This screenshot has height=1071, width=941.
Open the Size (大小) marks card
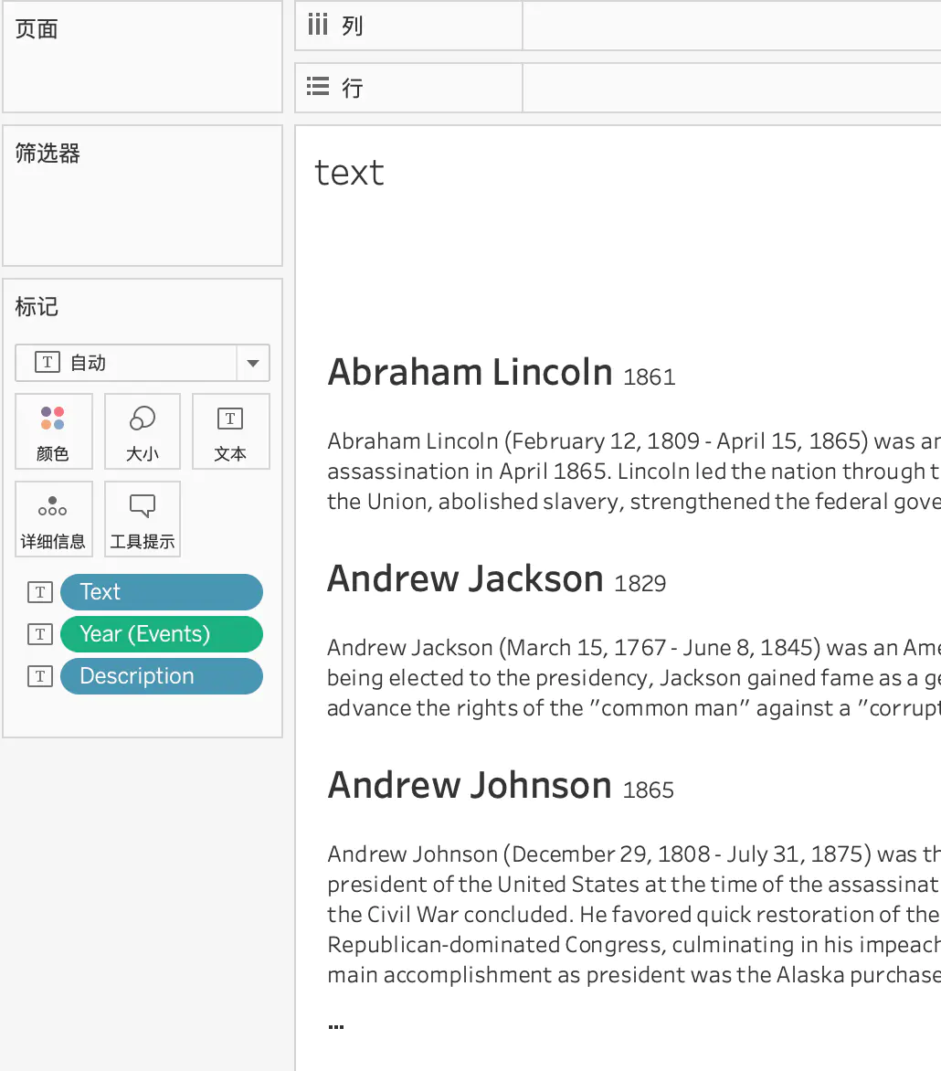pos(142,431)
